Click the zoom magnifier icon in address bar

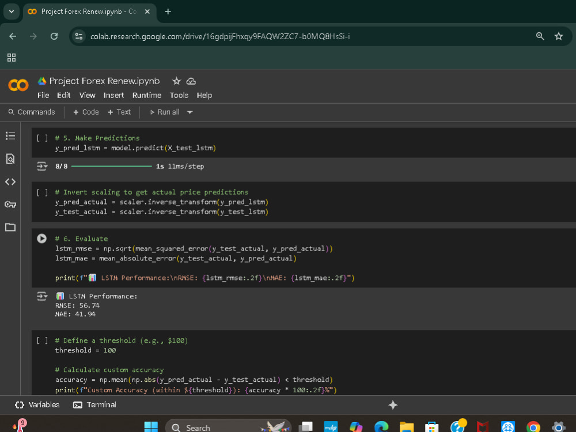[x=540, y=36]
